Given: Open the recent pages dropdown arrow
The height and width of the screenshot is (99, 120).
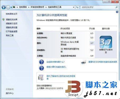Looking at the screenshot, I should (x=11, y=7).
